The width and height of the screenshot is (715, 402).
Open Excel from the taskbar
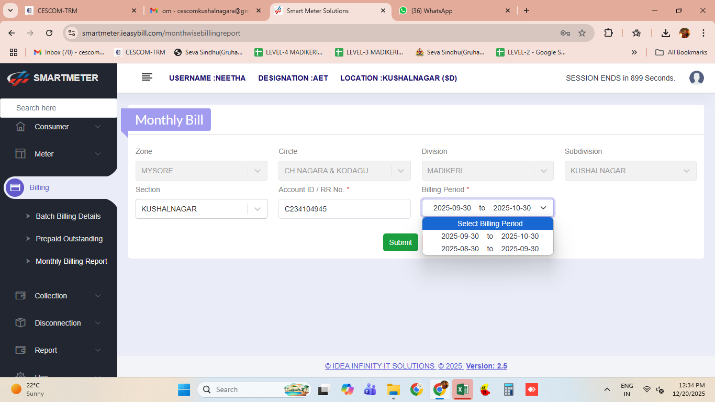[x=463, y=389]
